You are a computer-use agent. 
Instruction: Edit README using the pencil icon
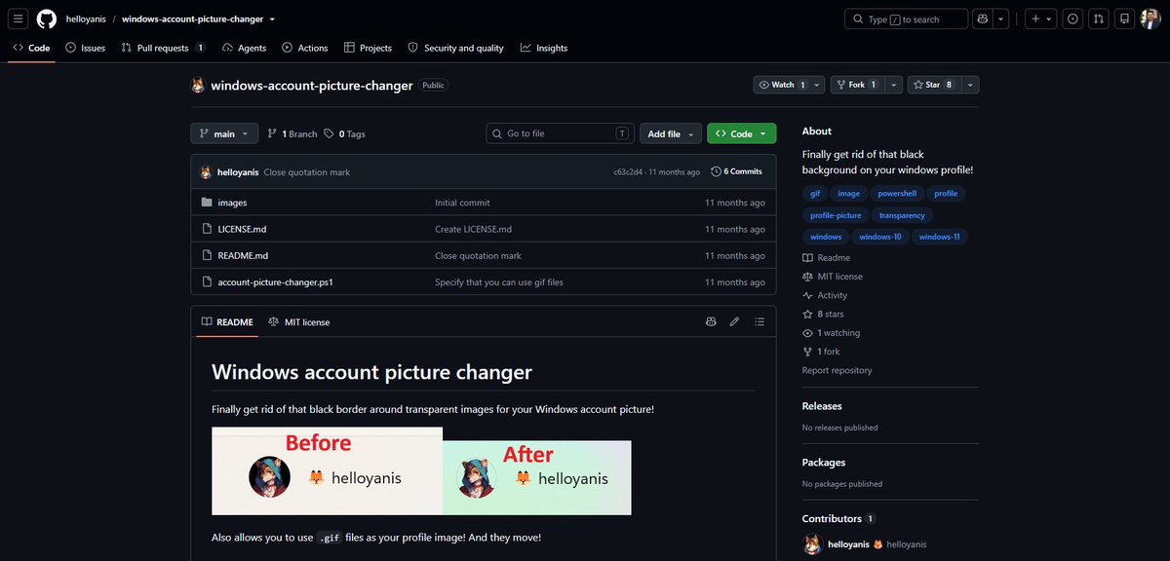pyautogui.click(x=735, y=321)
